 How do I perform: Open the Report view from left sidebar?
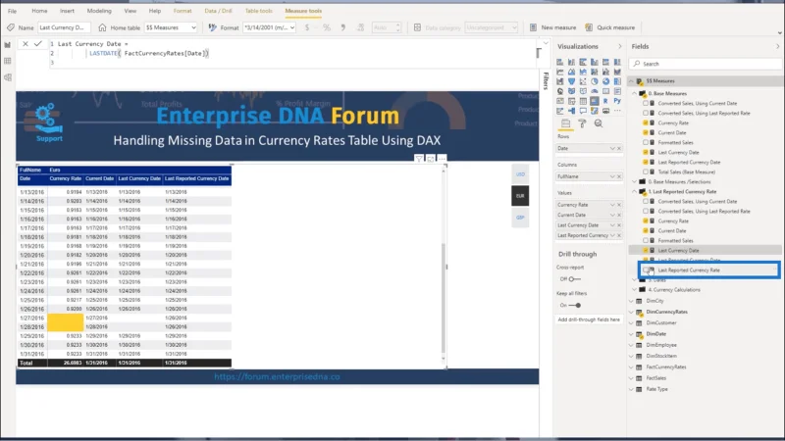[x=8, y=45]
